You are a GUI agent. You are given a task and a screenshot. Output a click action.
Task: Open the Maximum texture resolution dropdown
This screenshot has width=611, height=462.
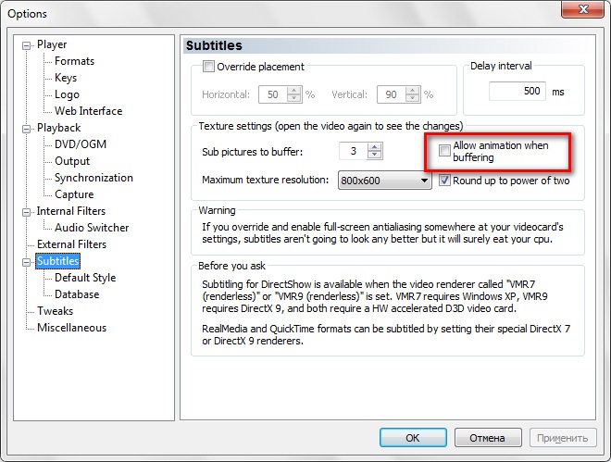[x=424, y=181]
